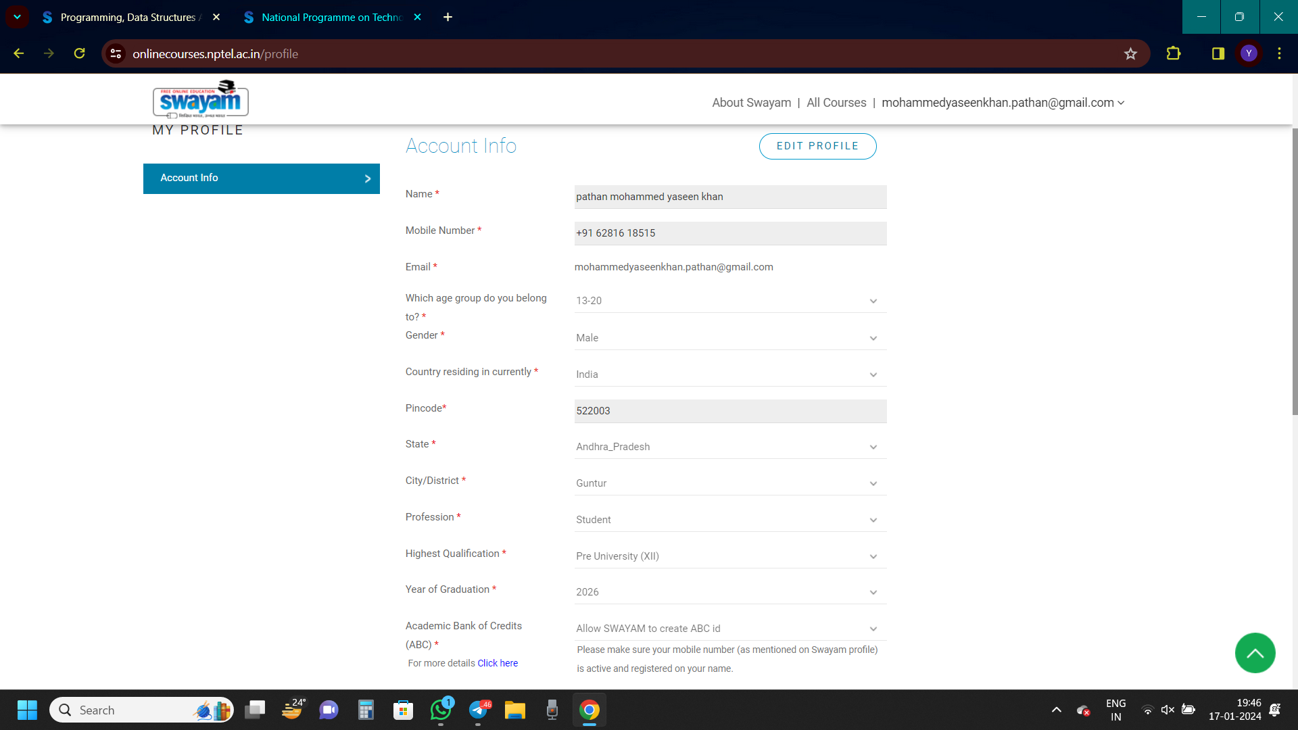
Task: Close the National Programme on Technology tab
Action: click(x=417, y=17)
